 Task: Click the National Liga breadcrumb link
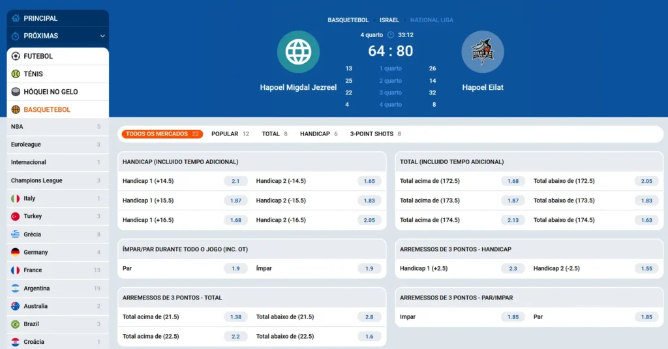(x=432, y=20)
